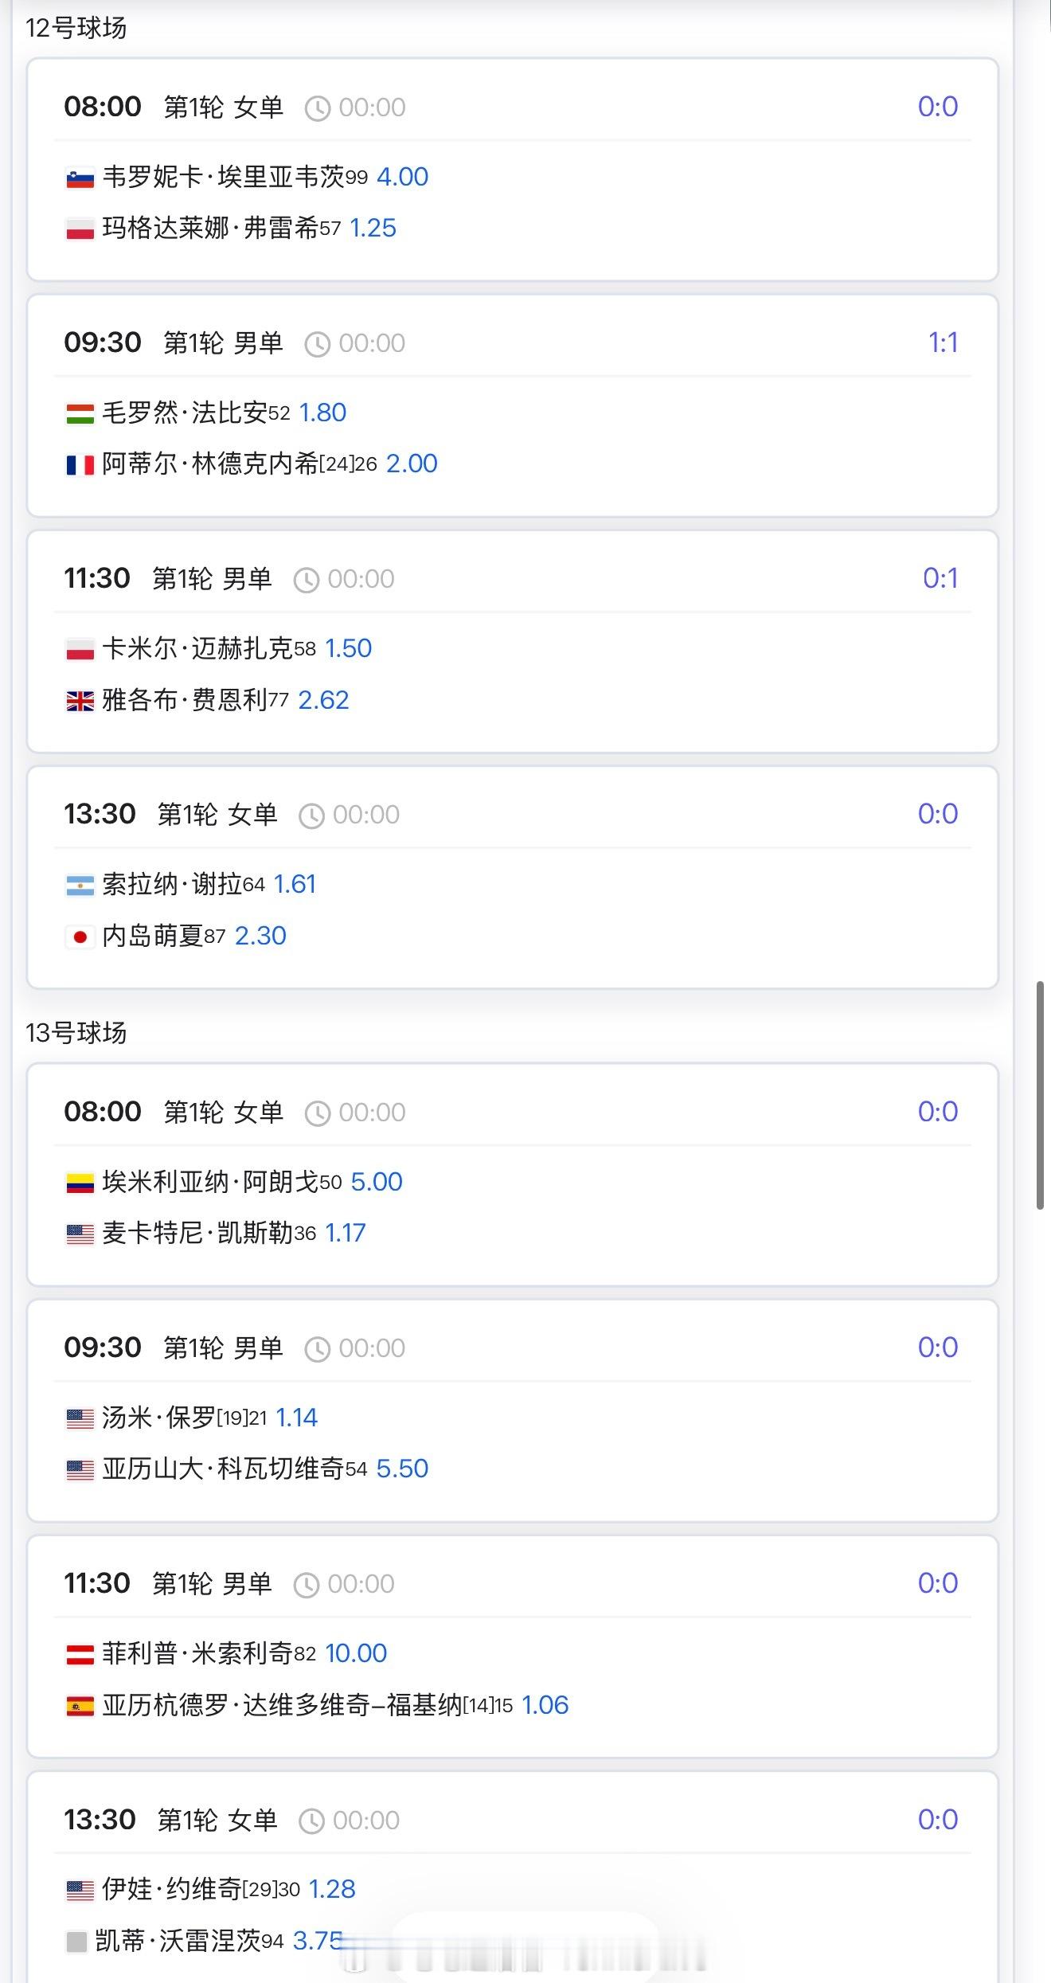
Task: Click the 12号球场 section header
Action: (76, 28)
